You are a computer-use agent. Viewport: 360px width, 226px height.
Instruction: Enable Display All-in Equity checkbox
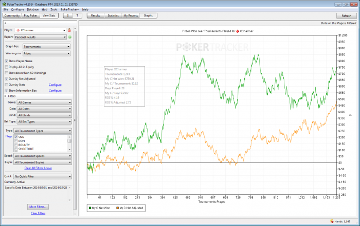tap(6, 67)
